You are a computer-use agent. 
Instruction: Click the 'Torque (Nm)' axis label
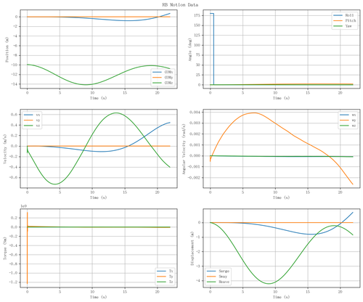coord(5,248)
